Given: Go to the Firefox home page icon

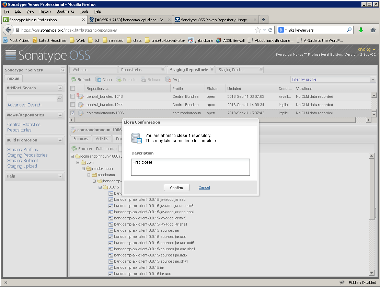Looking at the screenshot, I should click(x=373, y=30).
